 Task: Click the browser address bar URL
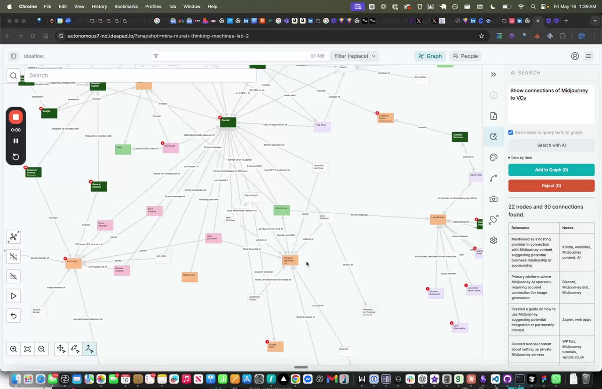click(x=158, y=36)
